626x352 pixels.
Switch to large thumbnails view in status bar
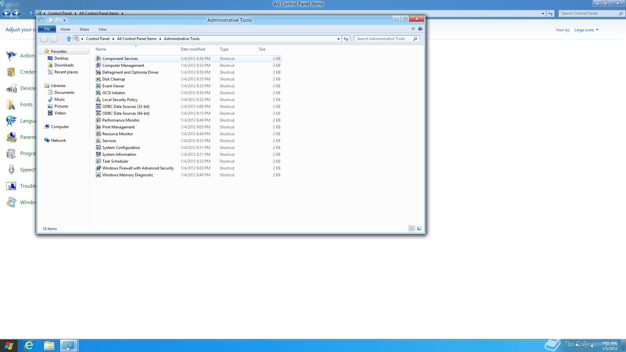click(x=419, y=229)
